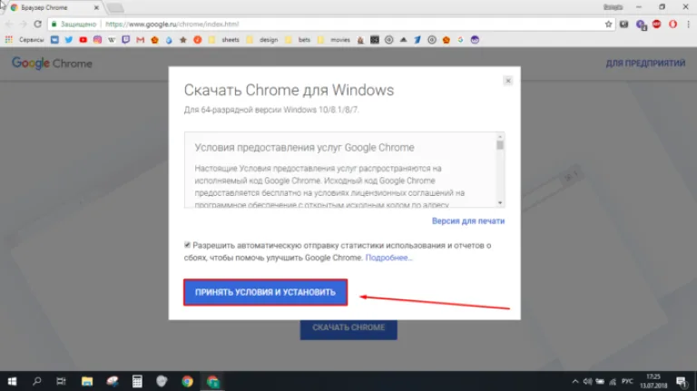
Task: Click the volume icon in system tray
Action: (587, 381)
